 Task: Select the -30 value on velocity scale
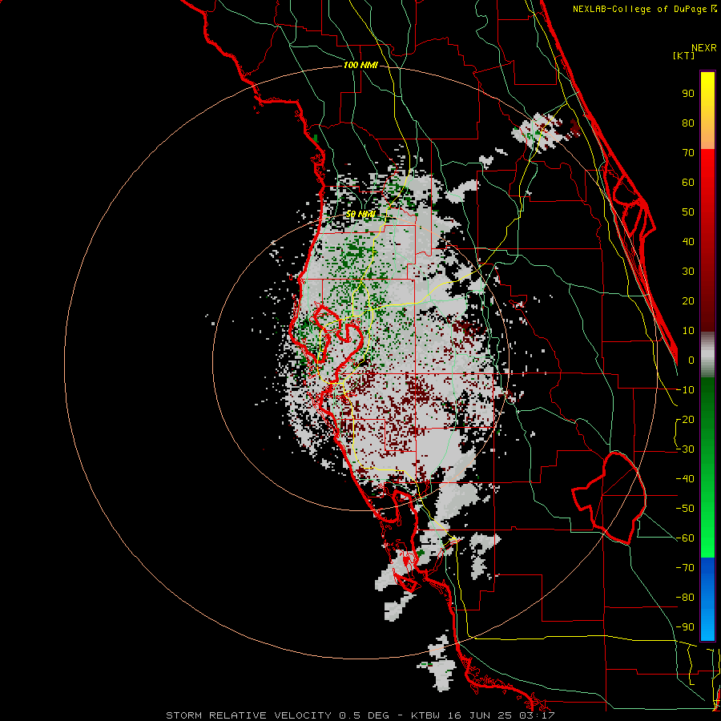pos(685,449)
